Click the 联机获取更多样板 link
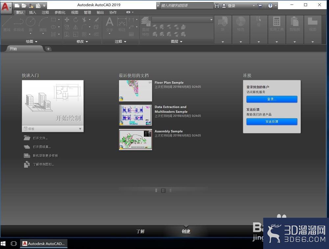The height and width of the screenshot is (249, 329). [x=45, y=156]
